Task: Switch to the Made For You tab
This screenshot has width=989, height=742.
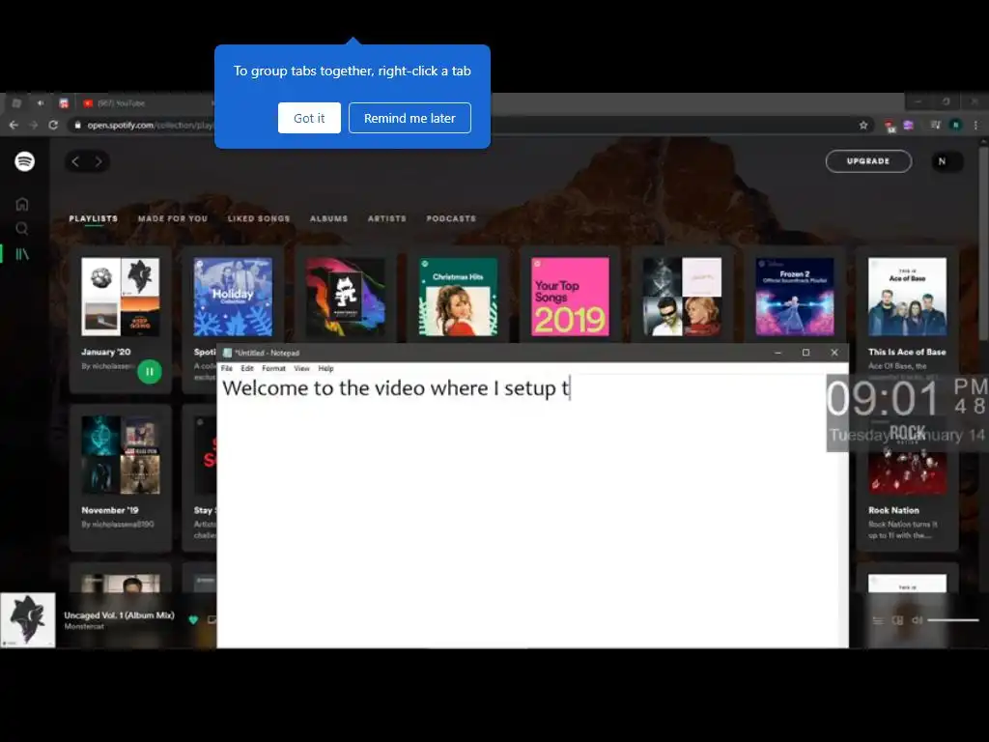Action: [173, 218]
